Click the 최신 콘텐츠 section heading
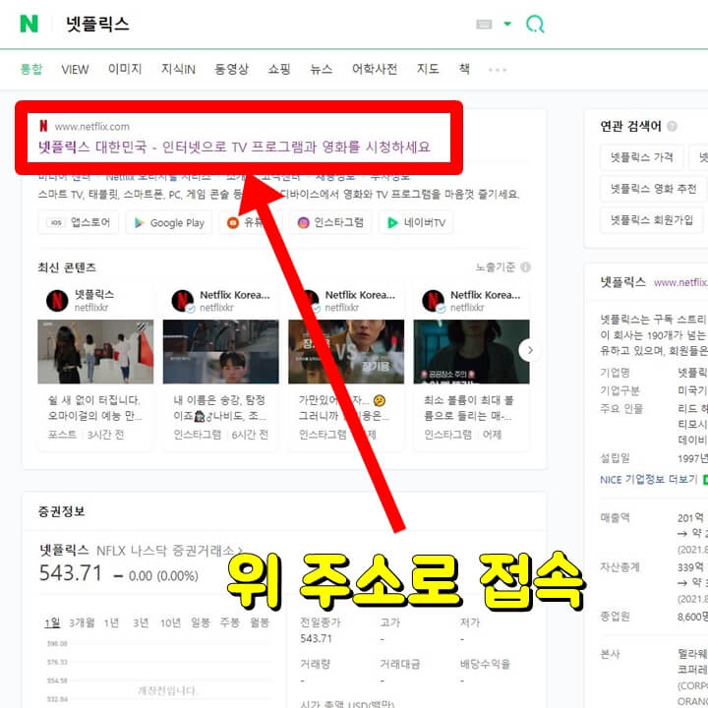Viewport: 708px width, 708px height. (x=67, y=267)
